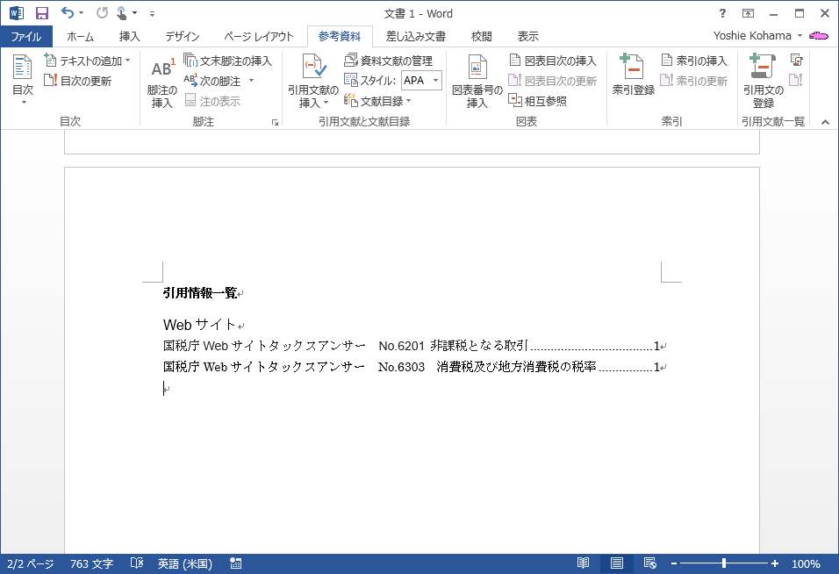Switch to the 差し込み文書 tab

pos(416,36)
